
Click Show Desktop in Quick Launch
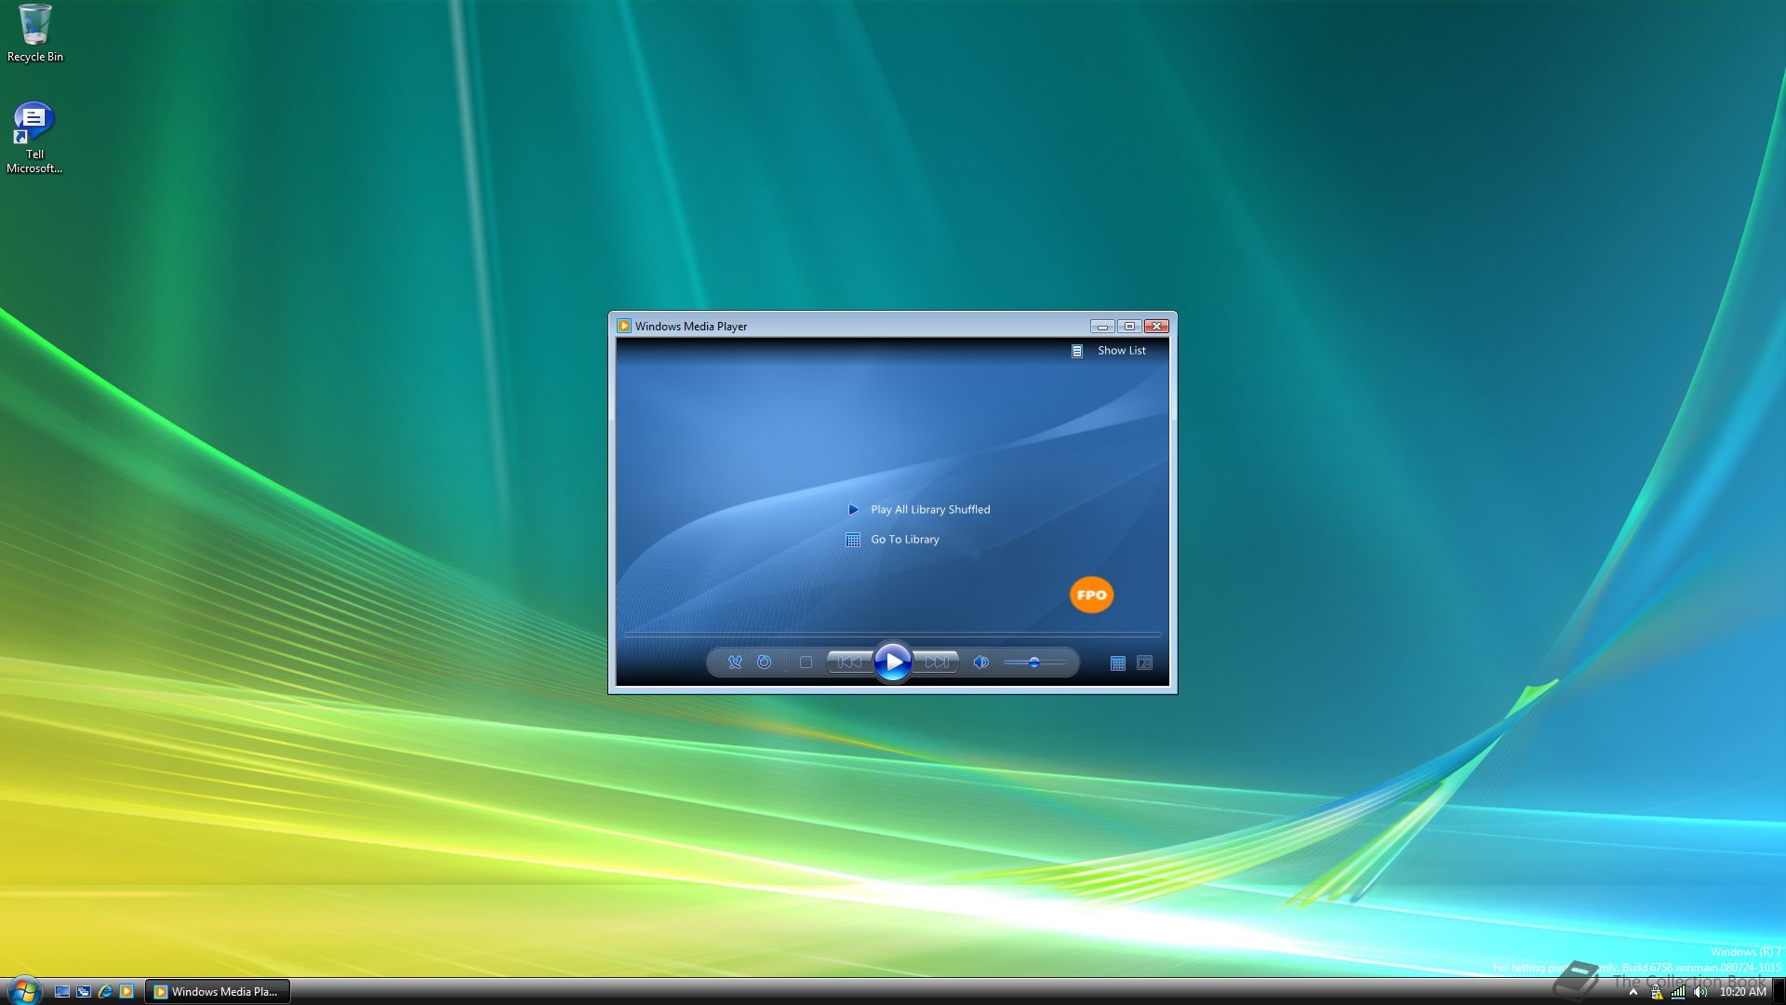pyautogui.click(x=62, y=992)
